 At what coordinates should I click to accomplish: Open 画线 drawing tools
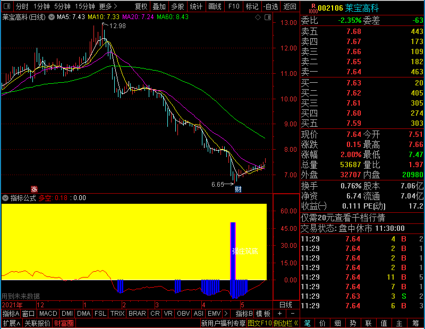click(x=215, y=6)
